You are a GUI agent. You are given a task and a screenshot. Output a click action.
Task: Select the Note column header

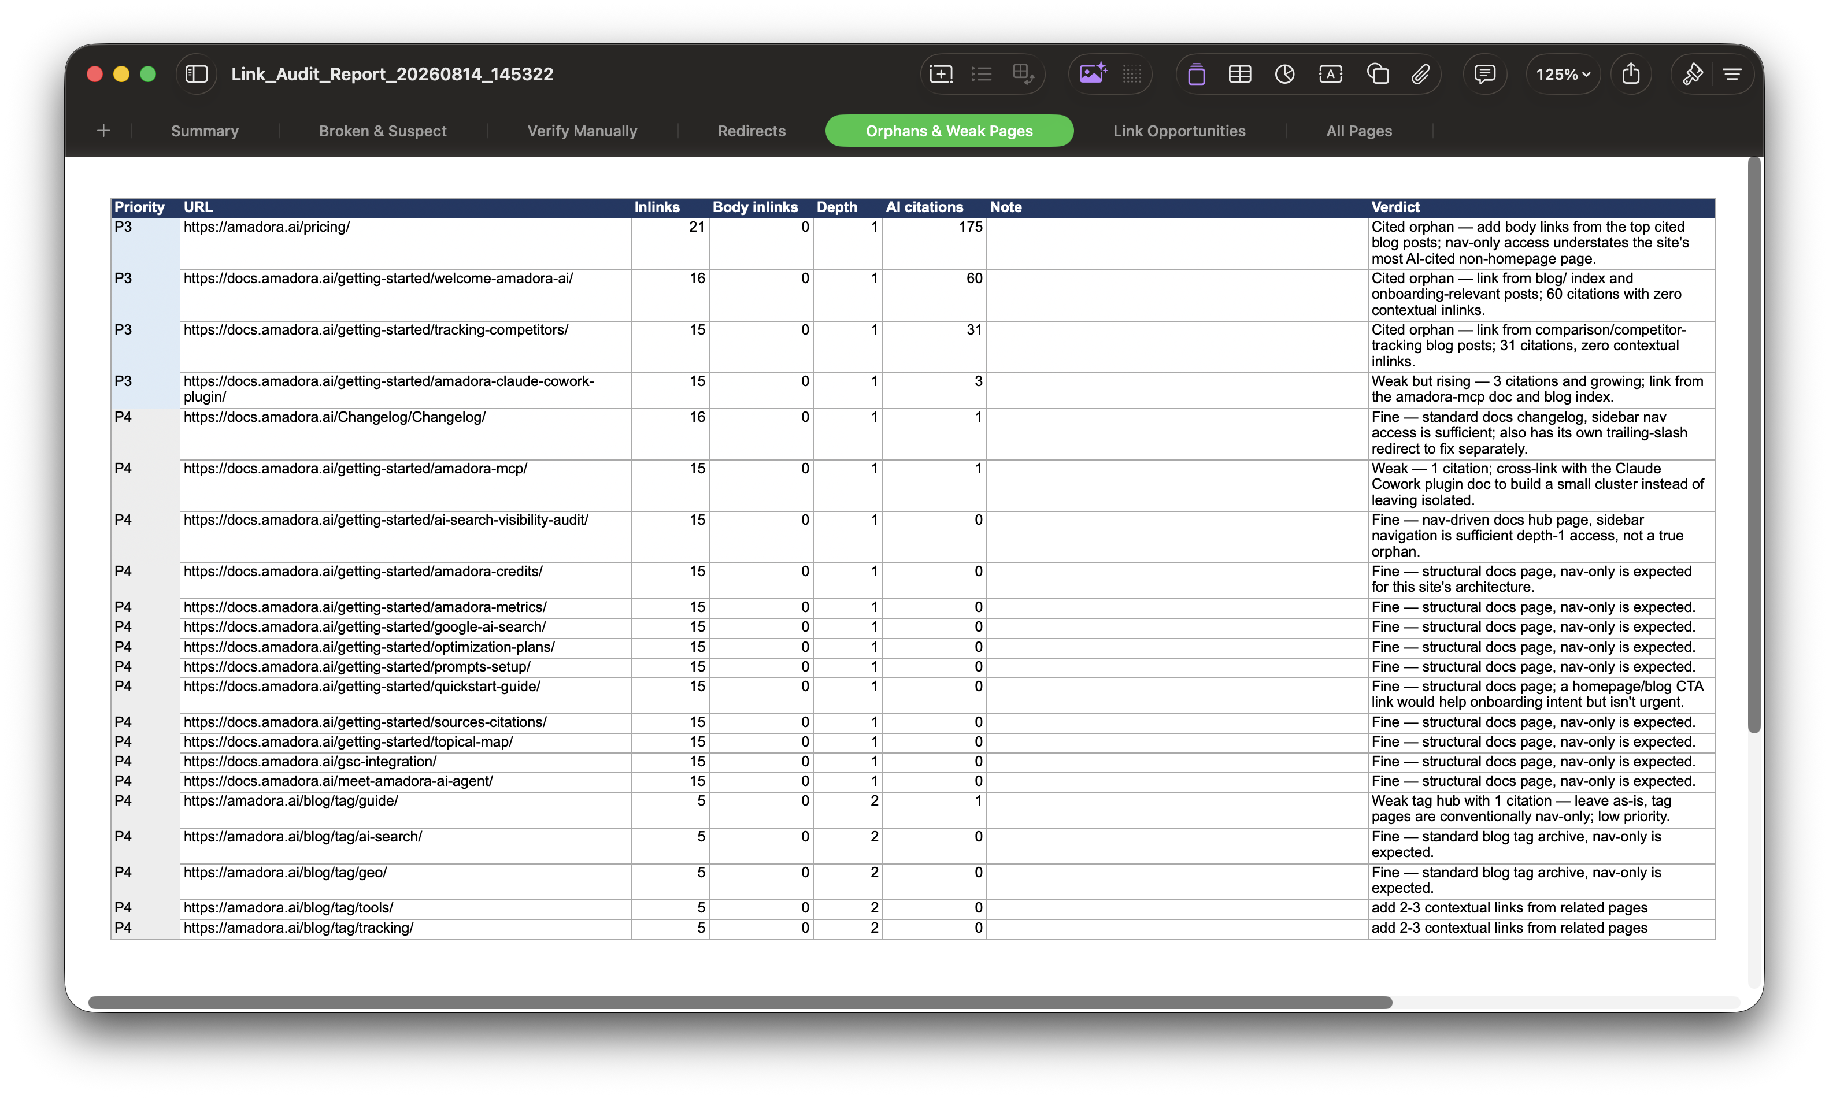tap(1177, 207)
